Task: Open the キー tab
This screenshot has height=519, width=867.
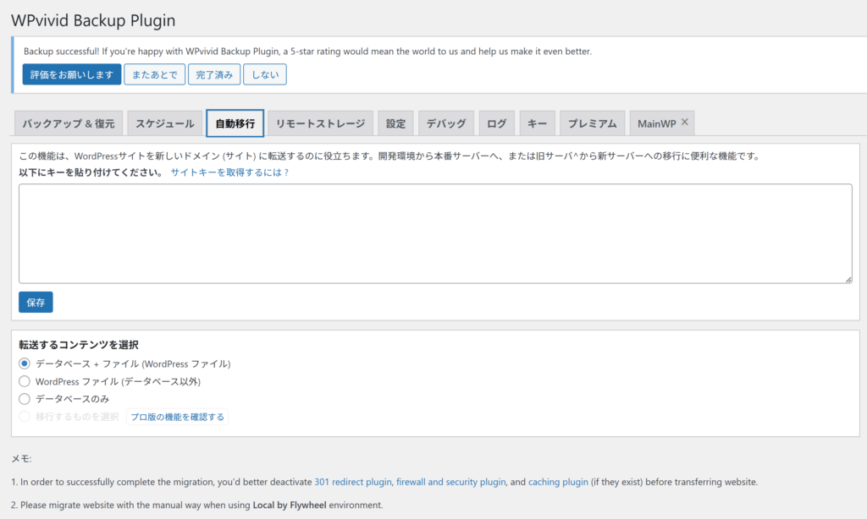Action: (537, 123)
